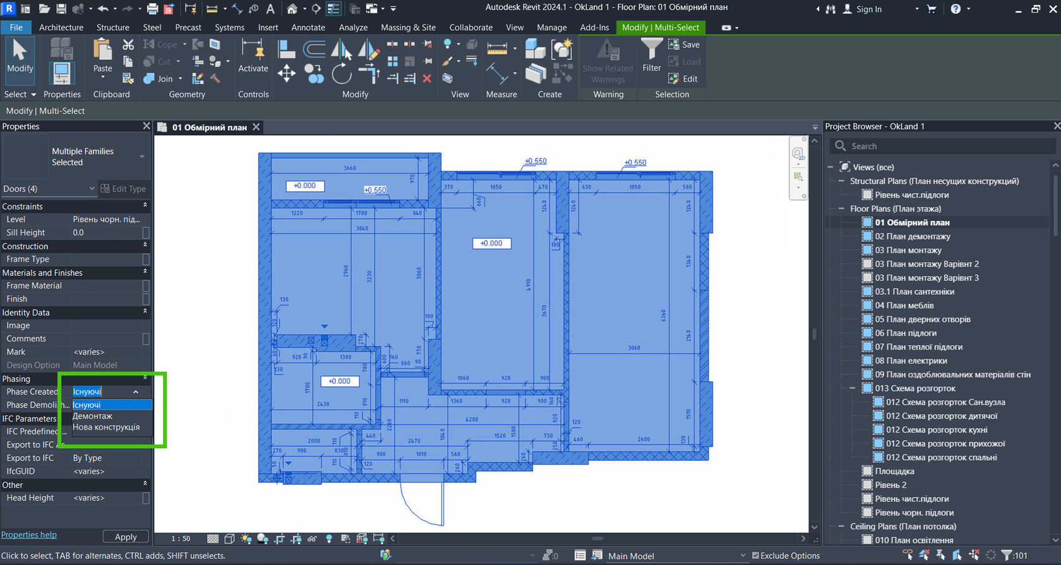Collapse the 013 Схема розгорток tree node

(852, 388)
